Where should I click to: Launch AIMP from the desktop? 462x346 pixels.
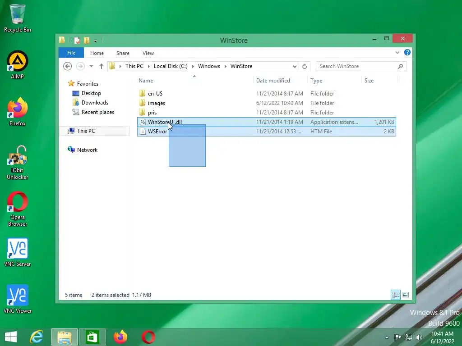coord(18,65)
